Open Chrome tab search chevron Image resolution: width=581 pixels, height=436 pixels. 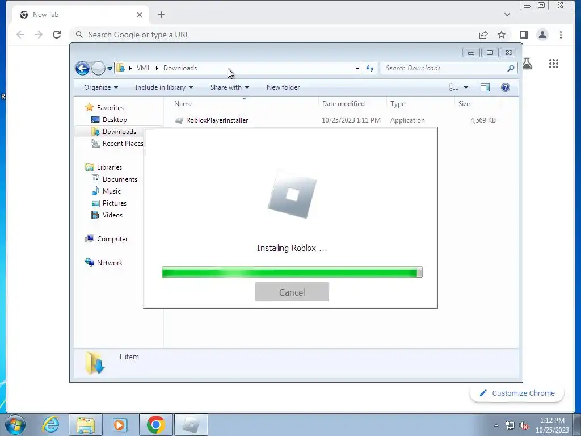(507, 15)
